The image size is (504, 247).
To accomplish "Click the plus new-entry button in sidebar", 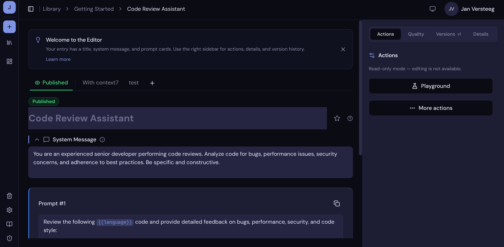I will coord(9,27).
